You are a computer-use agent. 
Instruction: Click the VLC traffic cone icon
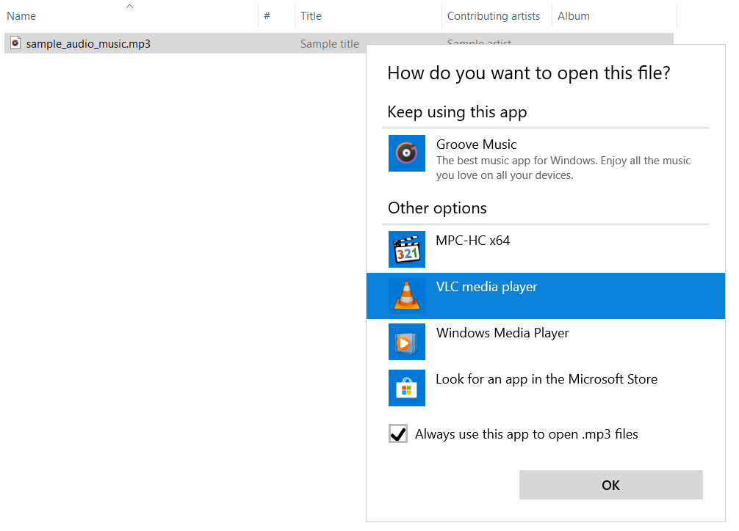407,296
